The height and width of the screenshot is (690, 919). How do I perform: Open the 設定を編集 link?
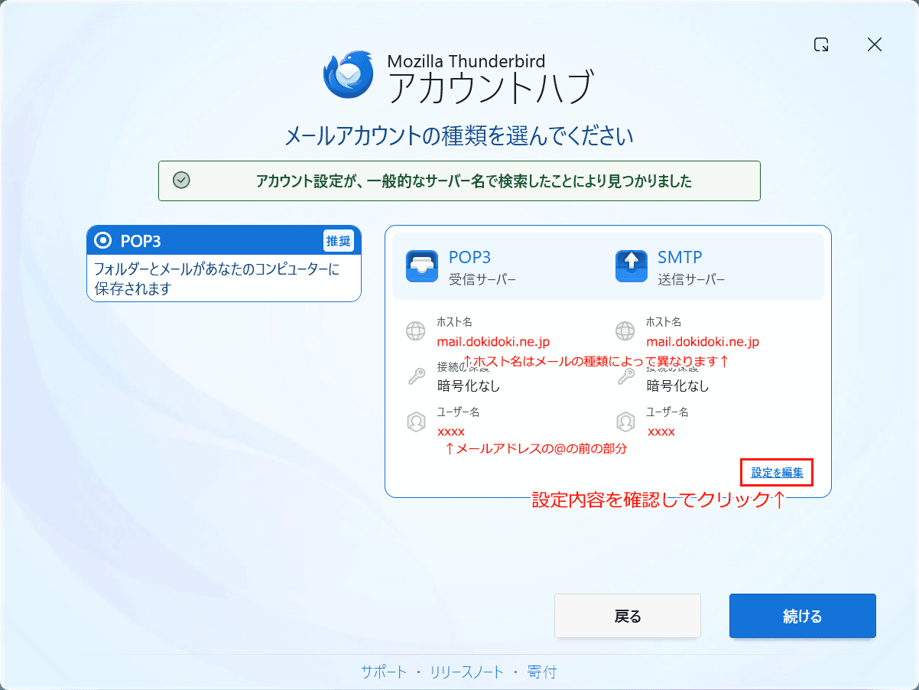tap(777, 473)
